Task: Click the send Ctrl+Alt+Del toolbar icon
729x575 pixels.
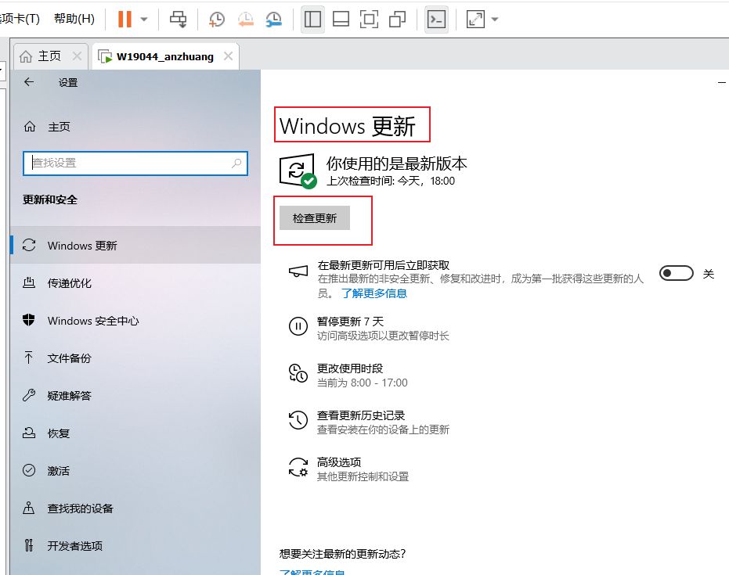Action: (179, 20)
